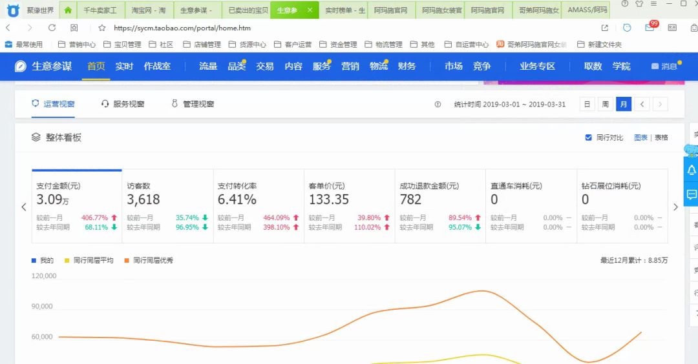Switch to the 服务视窗 tab
698x364 pixels.
point(123,104)
